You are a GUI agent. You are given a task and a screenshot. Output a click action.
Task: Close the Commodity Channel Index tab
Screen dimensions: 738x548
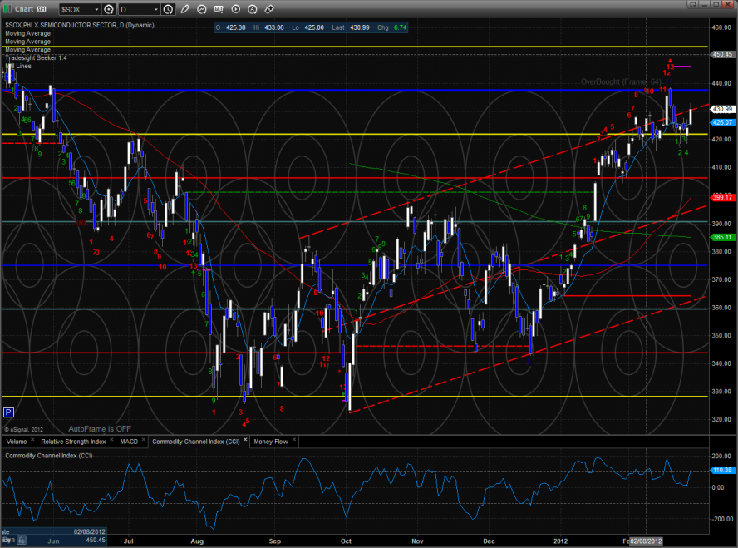[245, 441]
